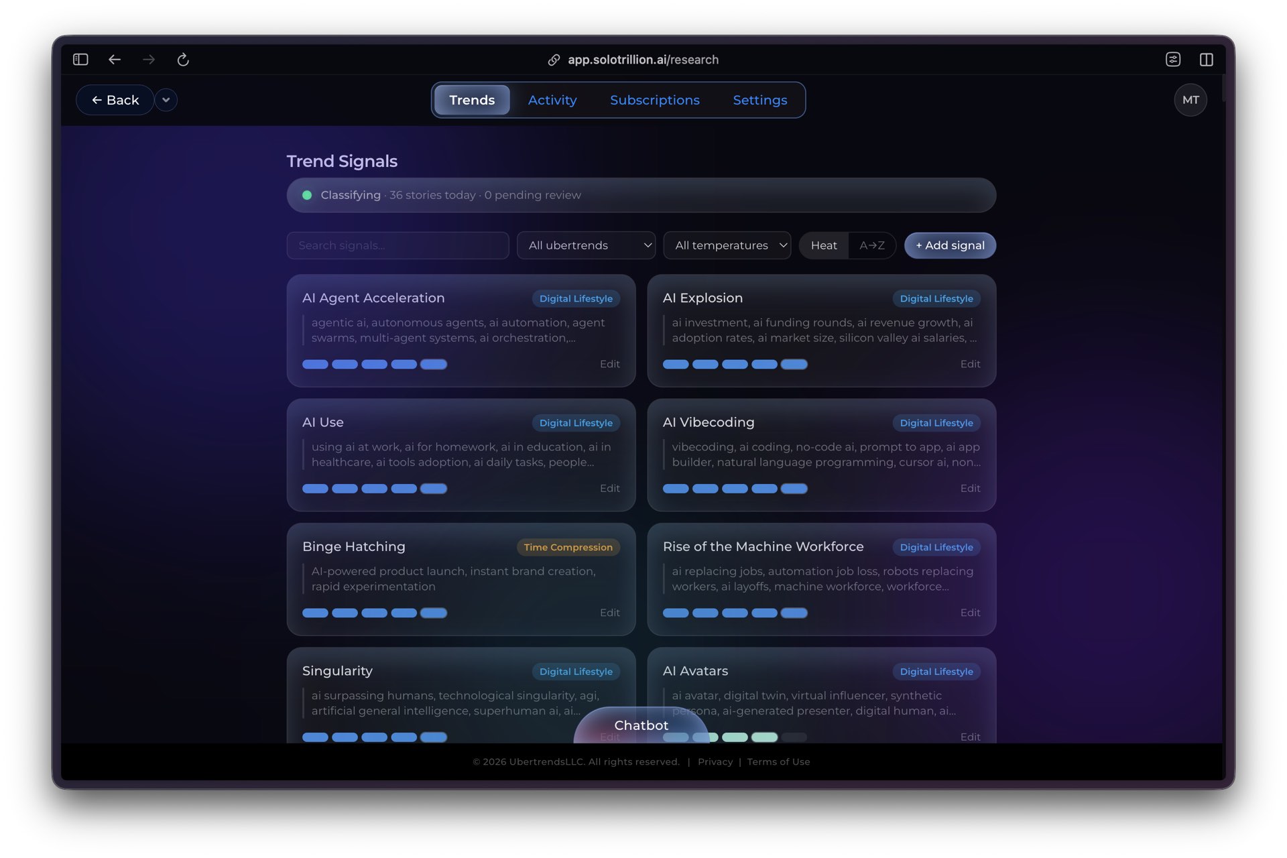The width and height of the screenshot is (1287, 858).
Task: Click the heat meter on Binge Hatching
Action: (375, 613)
